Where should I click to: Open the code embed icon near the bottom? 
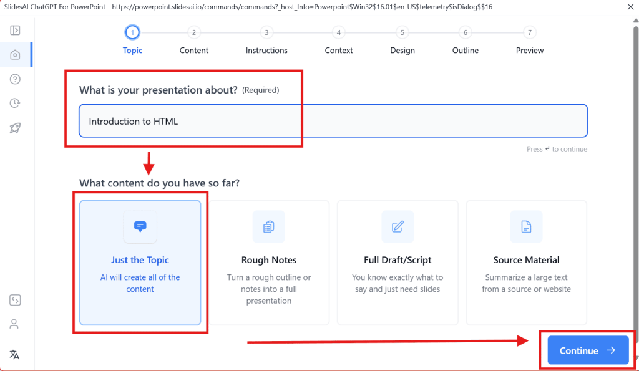(15, 300)
